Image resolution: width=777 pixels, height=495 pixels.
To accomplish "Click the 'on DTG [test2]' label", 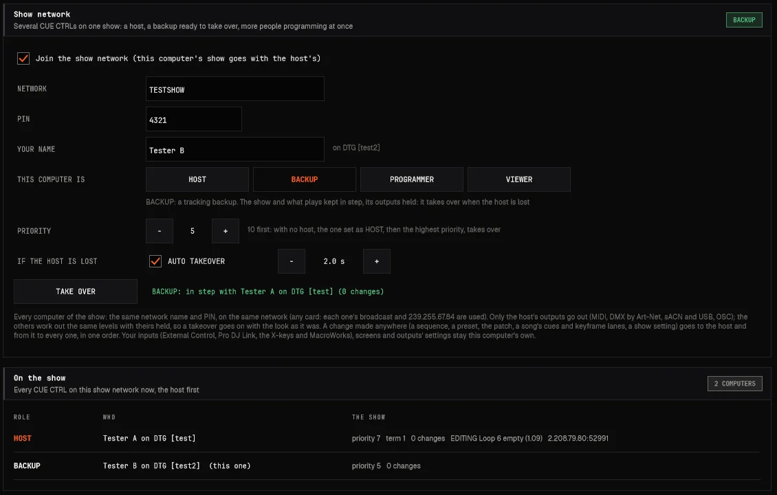I will [x=356, y=148].
